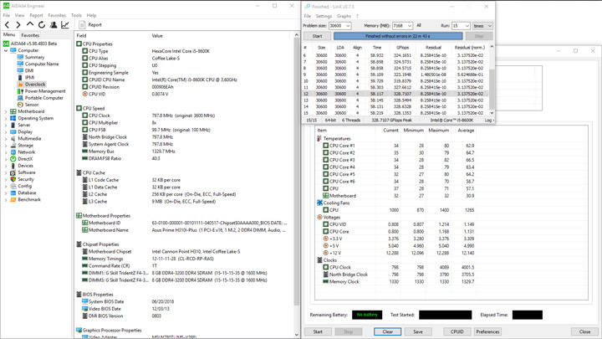Click the Save button in stability test
The height and width of the screenshot is (339, 602).
(x=418, y=331)
